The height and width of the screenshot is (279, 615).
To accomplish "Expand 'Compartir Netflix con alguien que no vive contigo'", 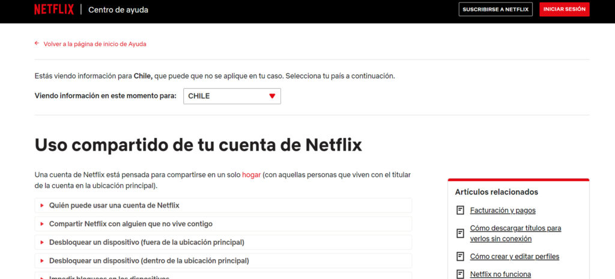I will click(130, 224).
